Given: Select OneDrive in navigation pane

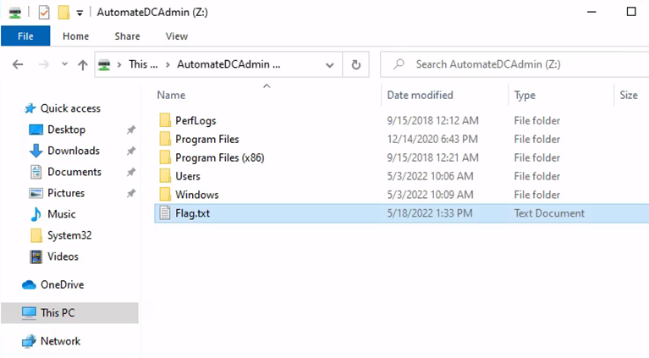Looking at the screenshot, I should point(62,284).
